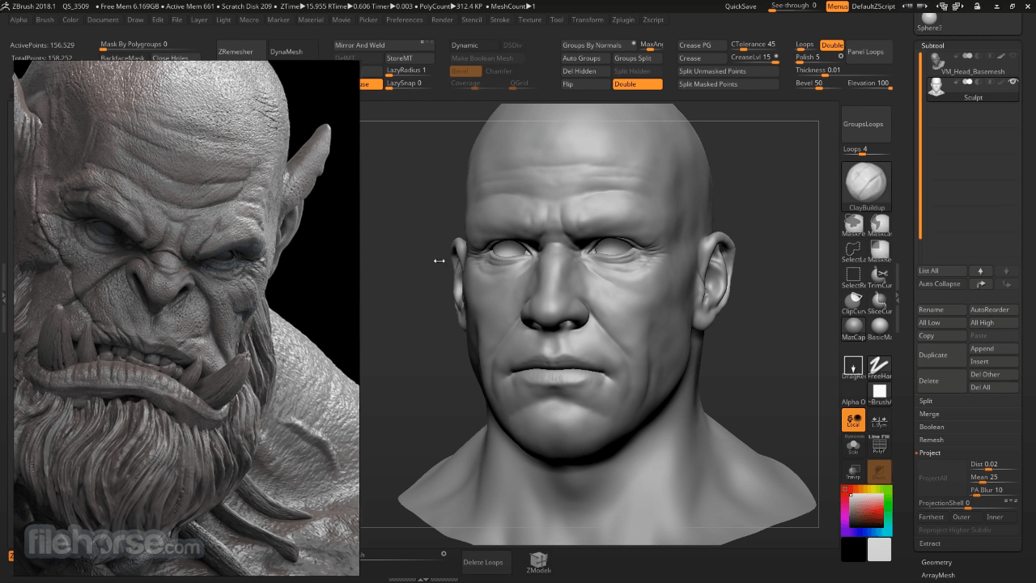Select the Sculpt subtool row
The width and height of the screenshot is (1036, 583).
coord(972,87)
